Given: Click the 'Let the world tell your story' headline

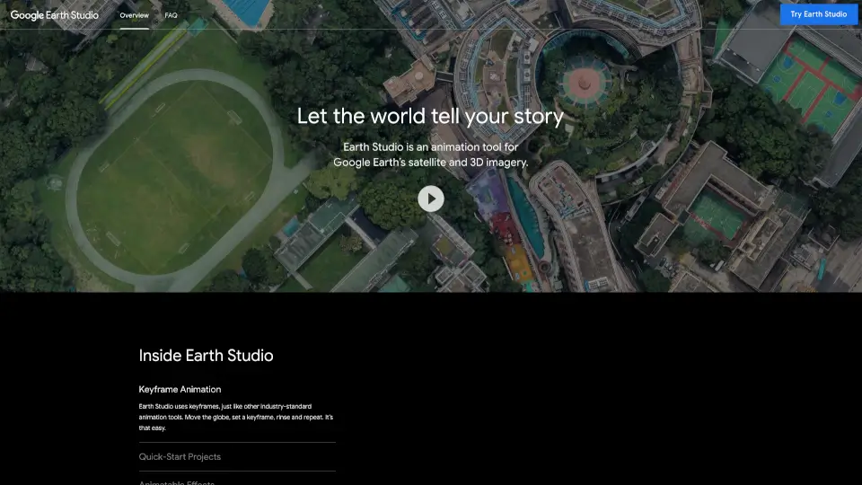Looking at the screenshot, I should (x=430, y=116).
